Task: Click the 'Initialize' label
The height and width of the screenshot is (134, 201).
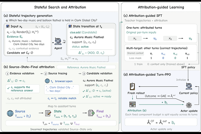Action: click(181, 80)
